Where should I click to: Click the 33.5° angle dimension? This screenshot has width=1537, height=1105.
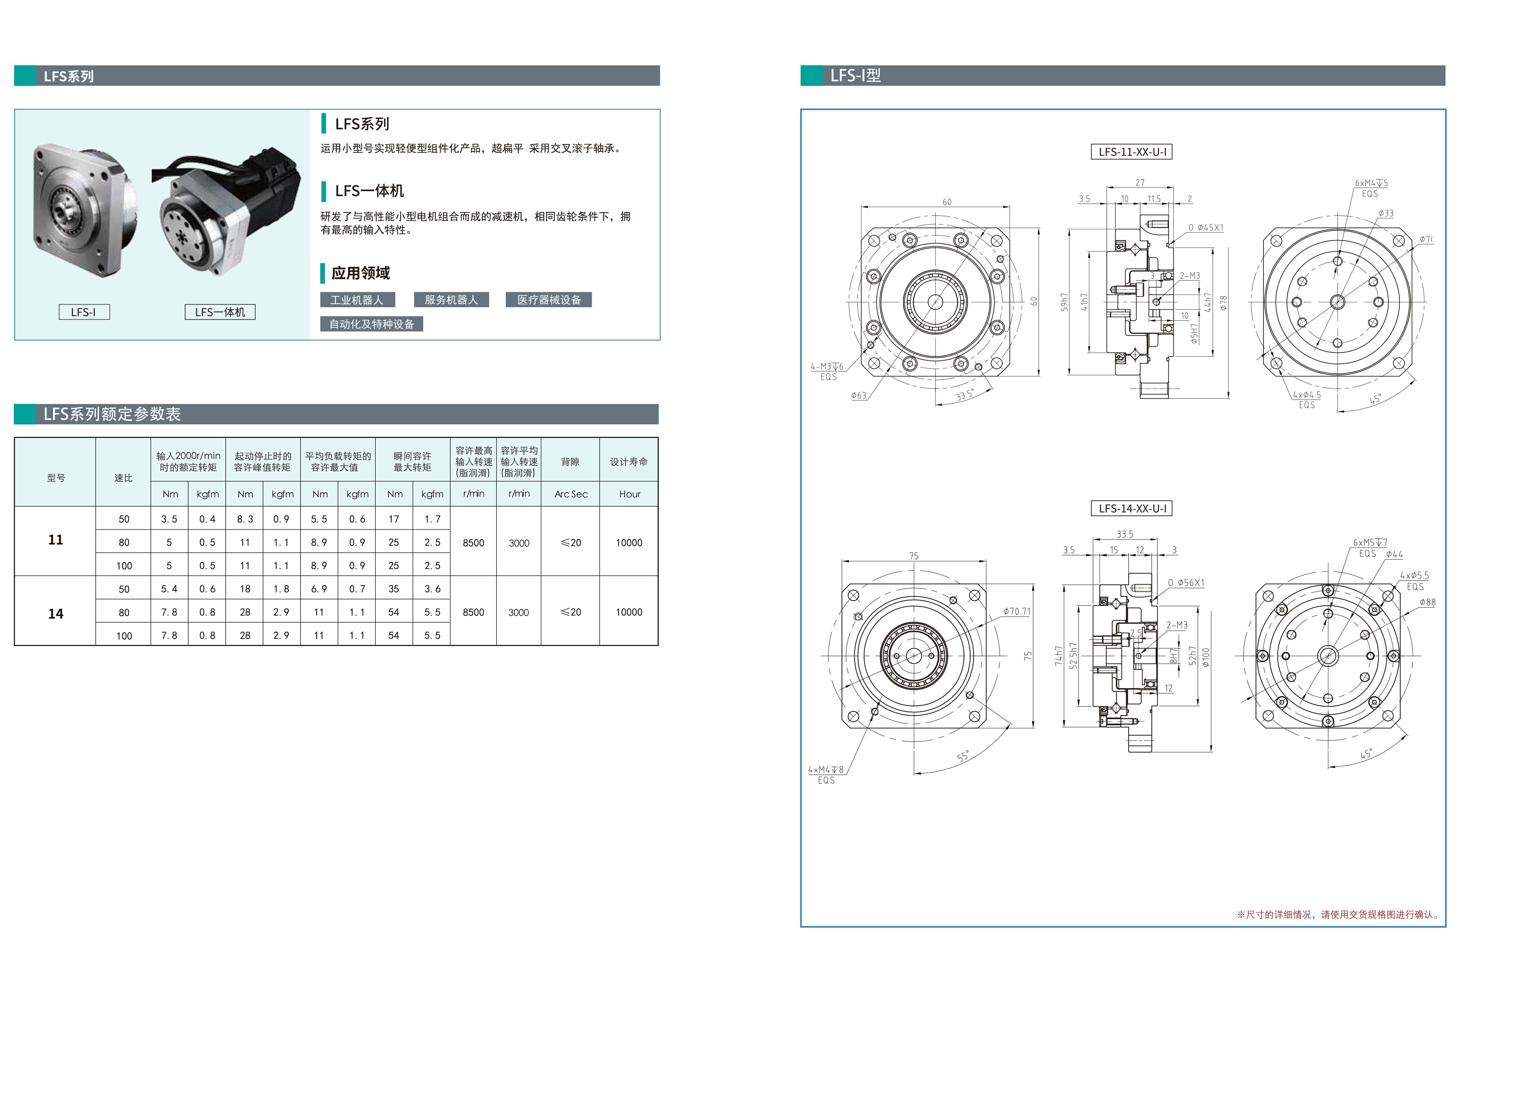pyautogui.click(x=964, y=395)
